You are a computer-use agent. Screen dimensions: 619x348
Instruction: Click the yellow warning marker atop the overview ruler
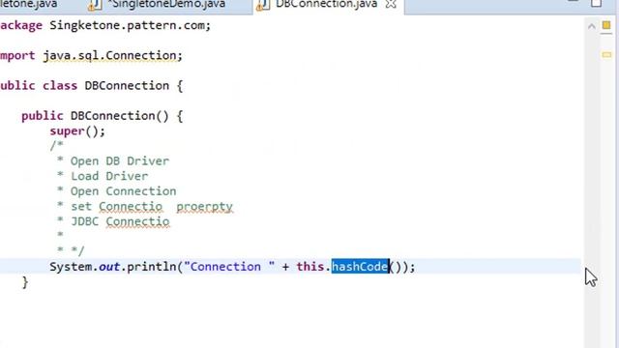(606, 26)
